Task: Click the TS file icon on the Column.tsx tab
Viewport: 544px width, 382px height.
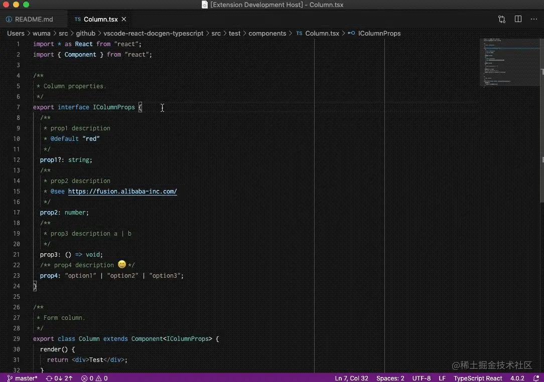Action: (78, 20)
